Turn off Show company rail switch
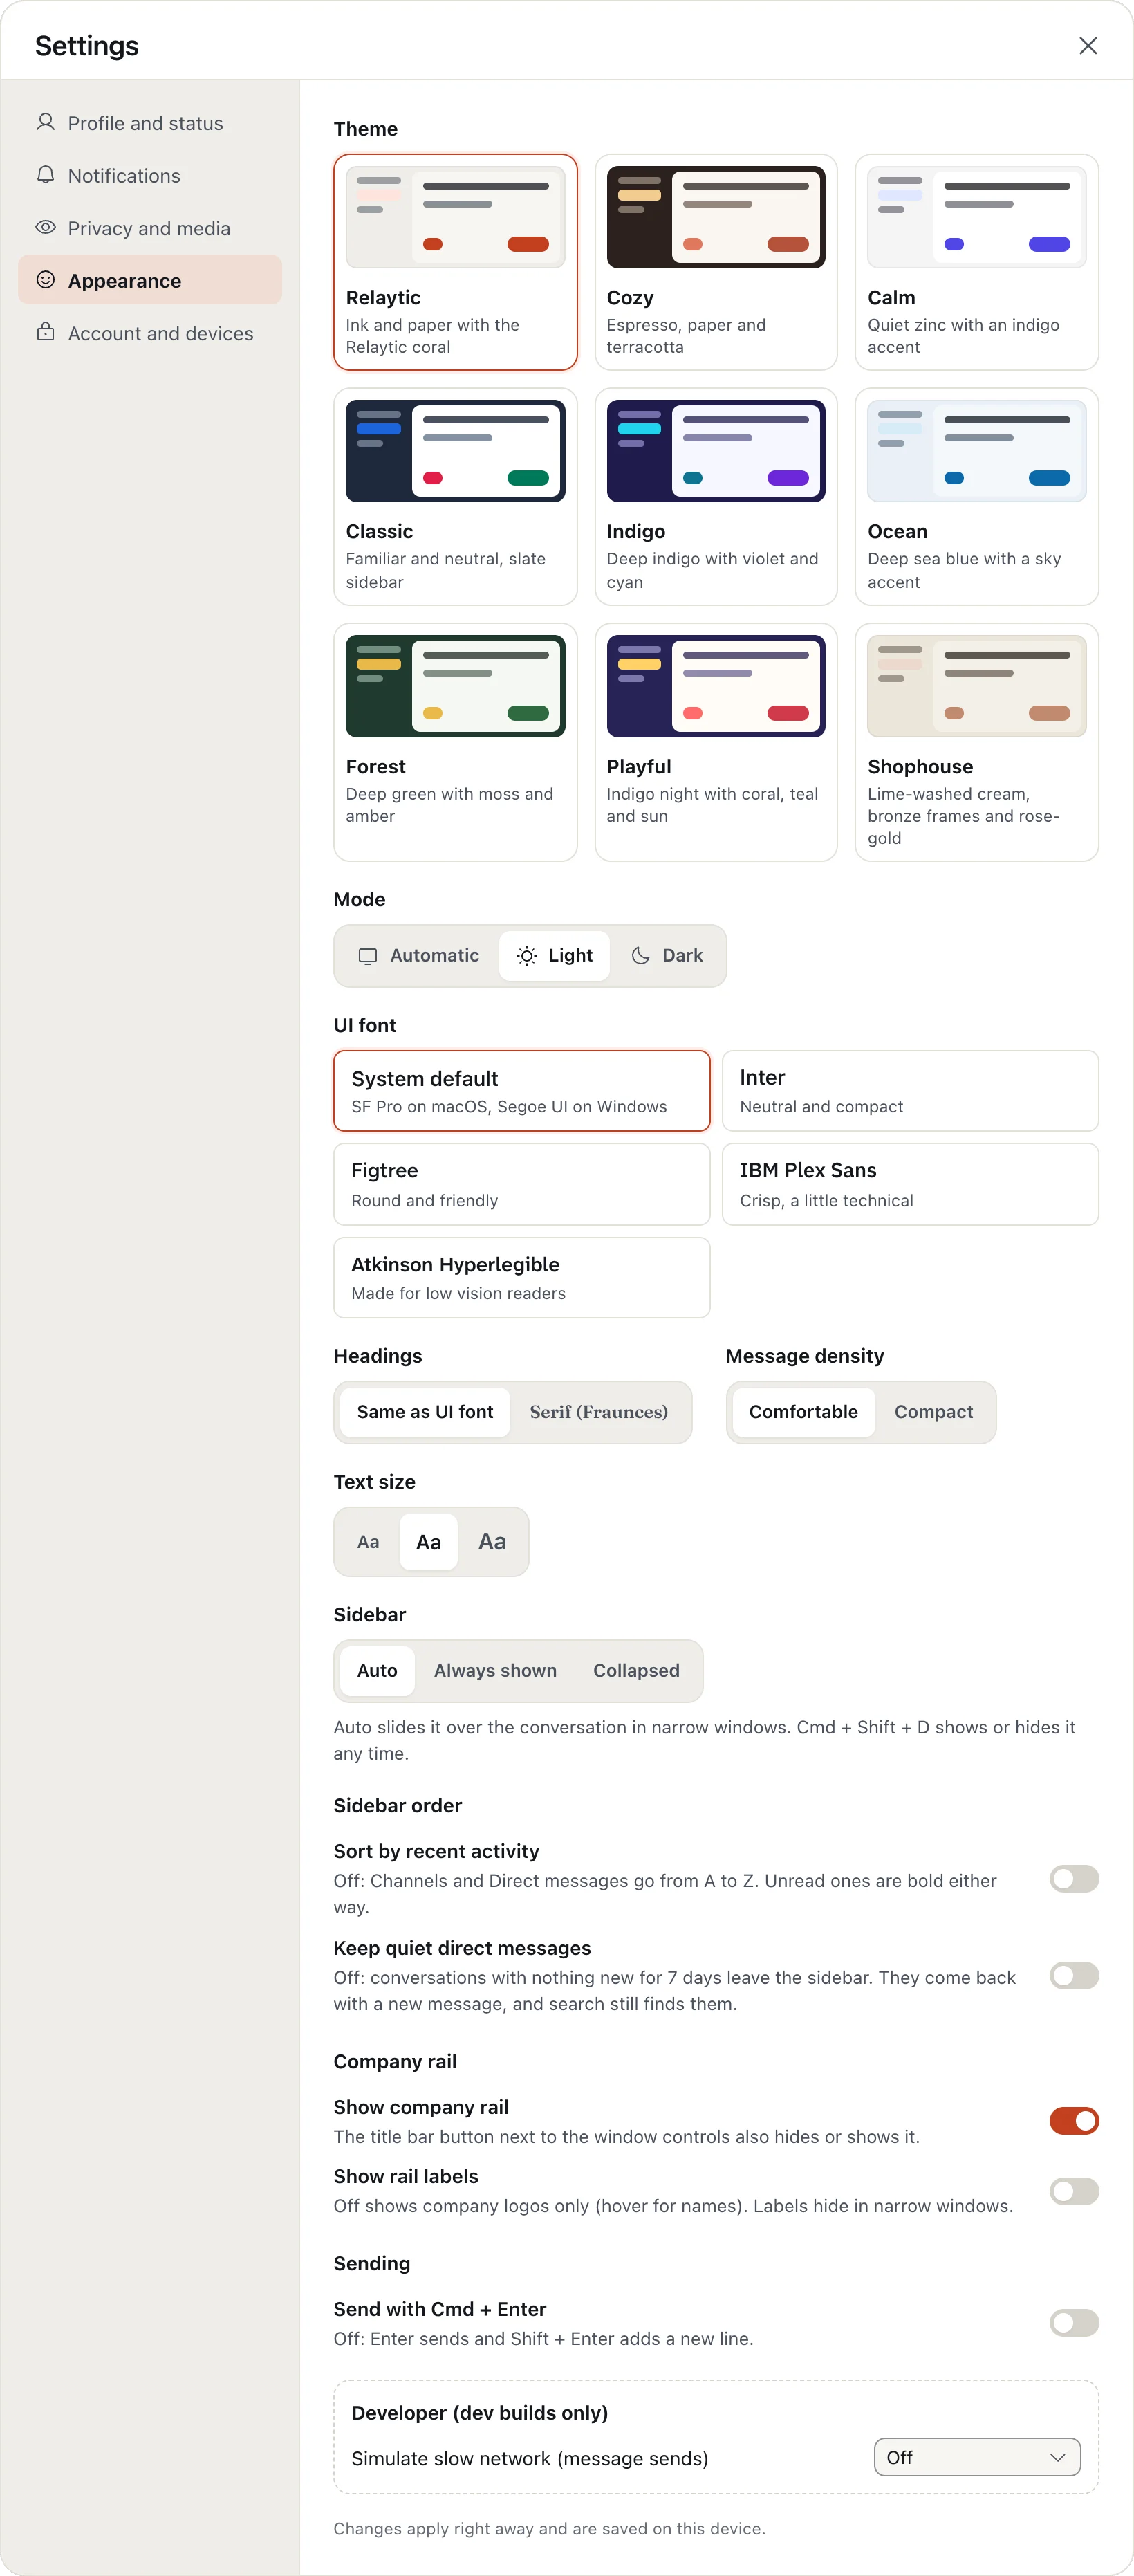The width and height of the screenshot is (1134, 2576). click(1074, 2120)
